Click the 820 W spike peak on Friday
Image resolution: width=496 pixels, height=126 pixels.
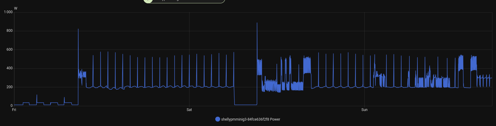click(x=78, y=29)
